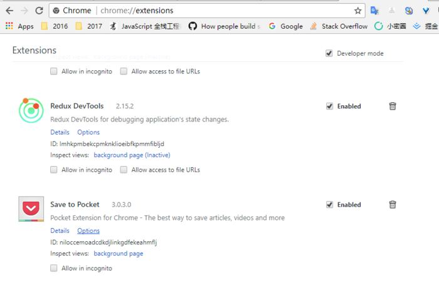Expand the 2017 bookmarks folder
The image size is (439, 290).
(89, 26)
